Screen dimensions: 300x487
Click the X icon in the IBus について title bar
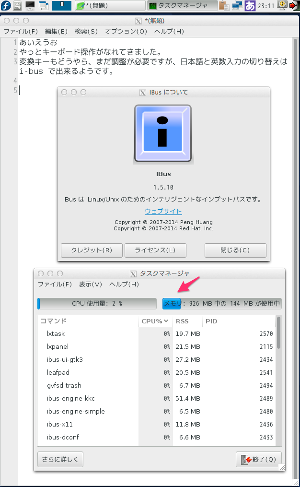(143, 93)
